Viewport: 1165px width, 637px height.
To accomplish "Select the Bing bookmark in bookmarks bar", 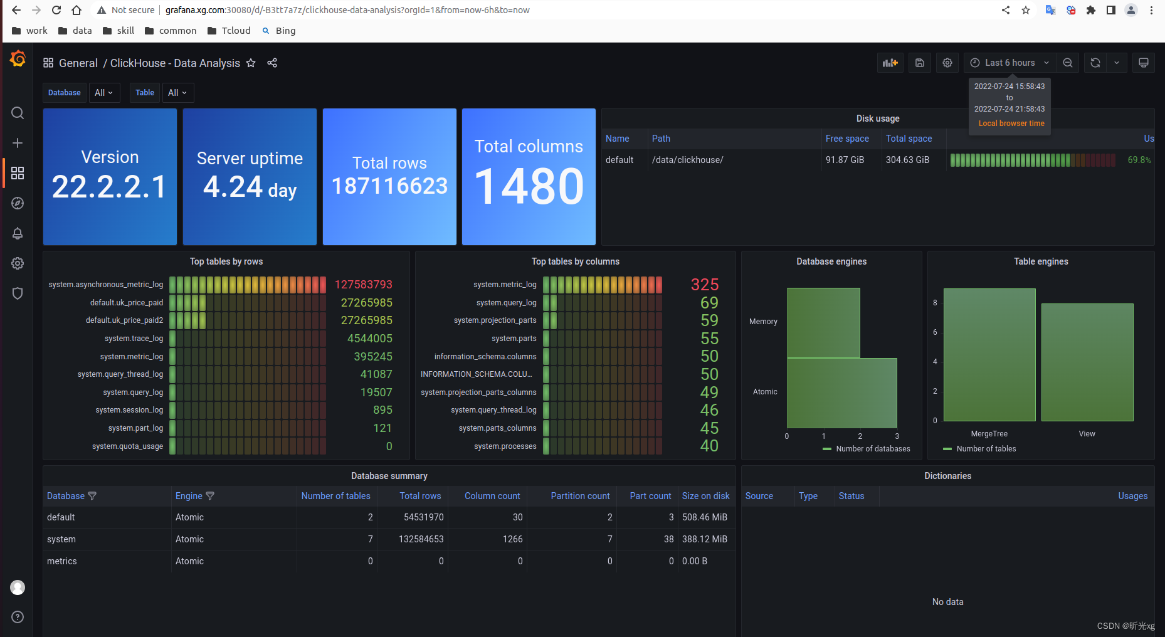I will [x=278, y=30].
